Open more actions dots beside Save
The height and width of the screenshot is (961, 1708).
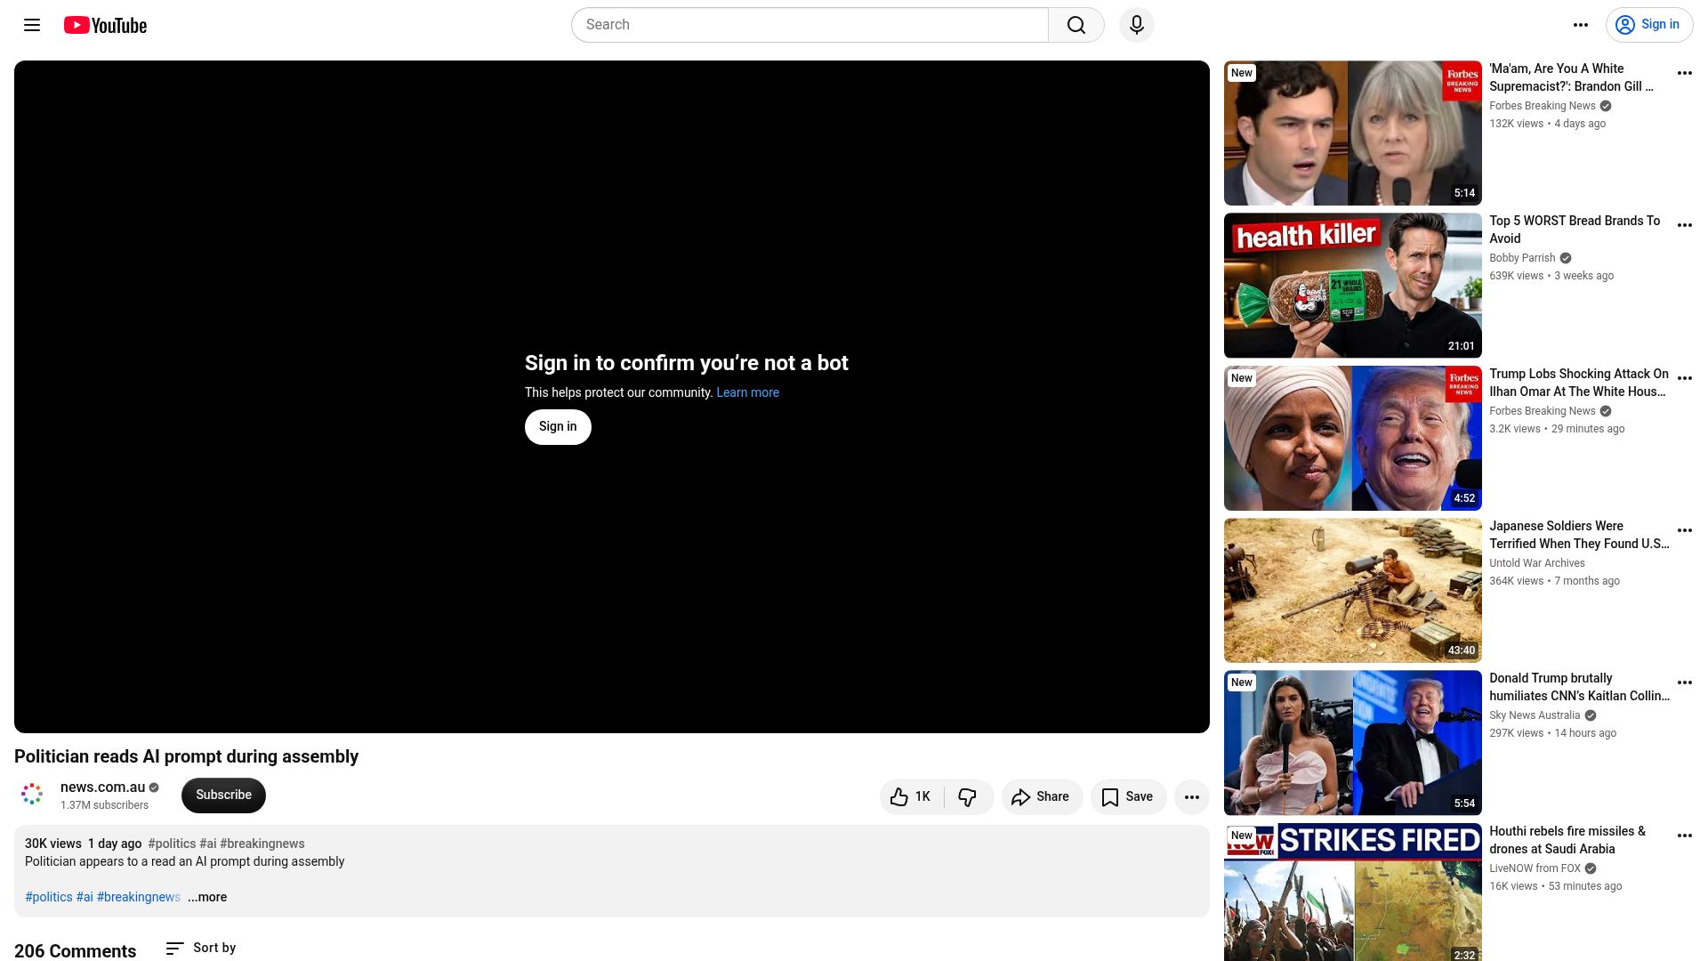tap(1192, 796)
